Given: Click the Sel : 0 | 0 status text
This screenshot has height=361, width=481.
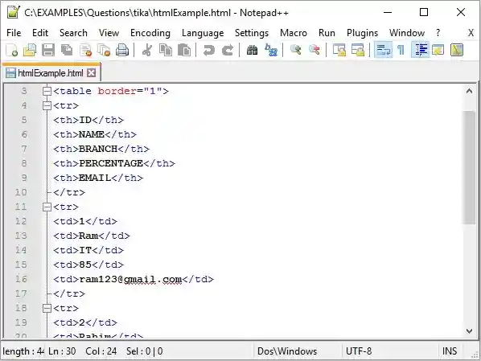Looking at the screenshot, I should (144, 351).
